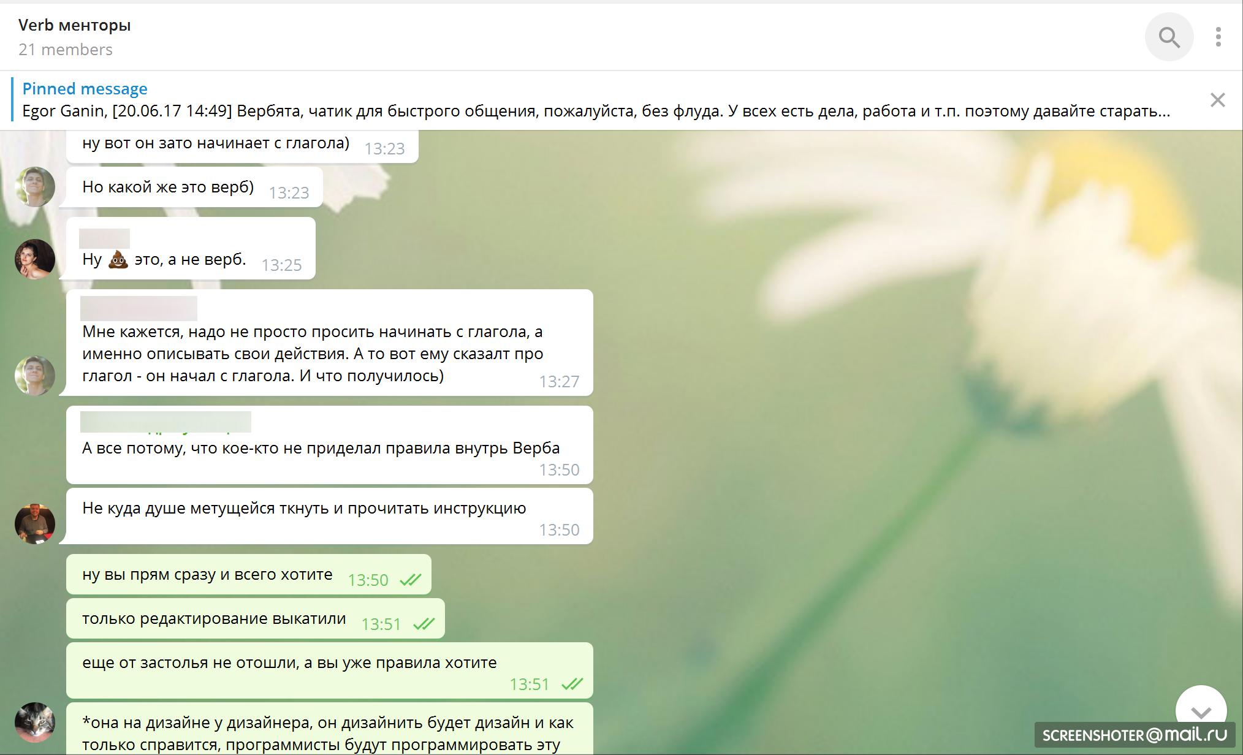The height and width of the screenshot is (755, 1243).
Task: Click avatar beside 'Не куда душе метущейся' message
Action: (x=35, y=523)
